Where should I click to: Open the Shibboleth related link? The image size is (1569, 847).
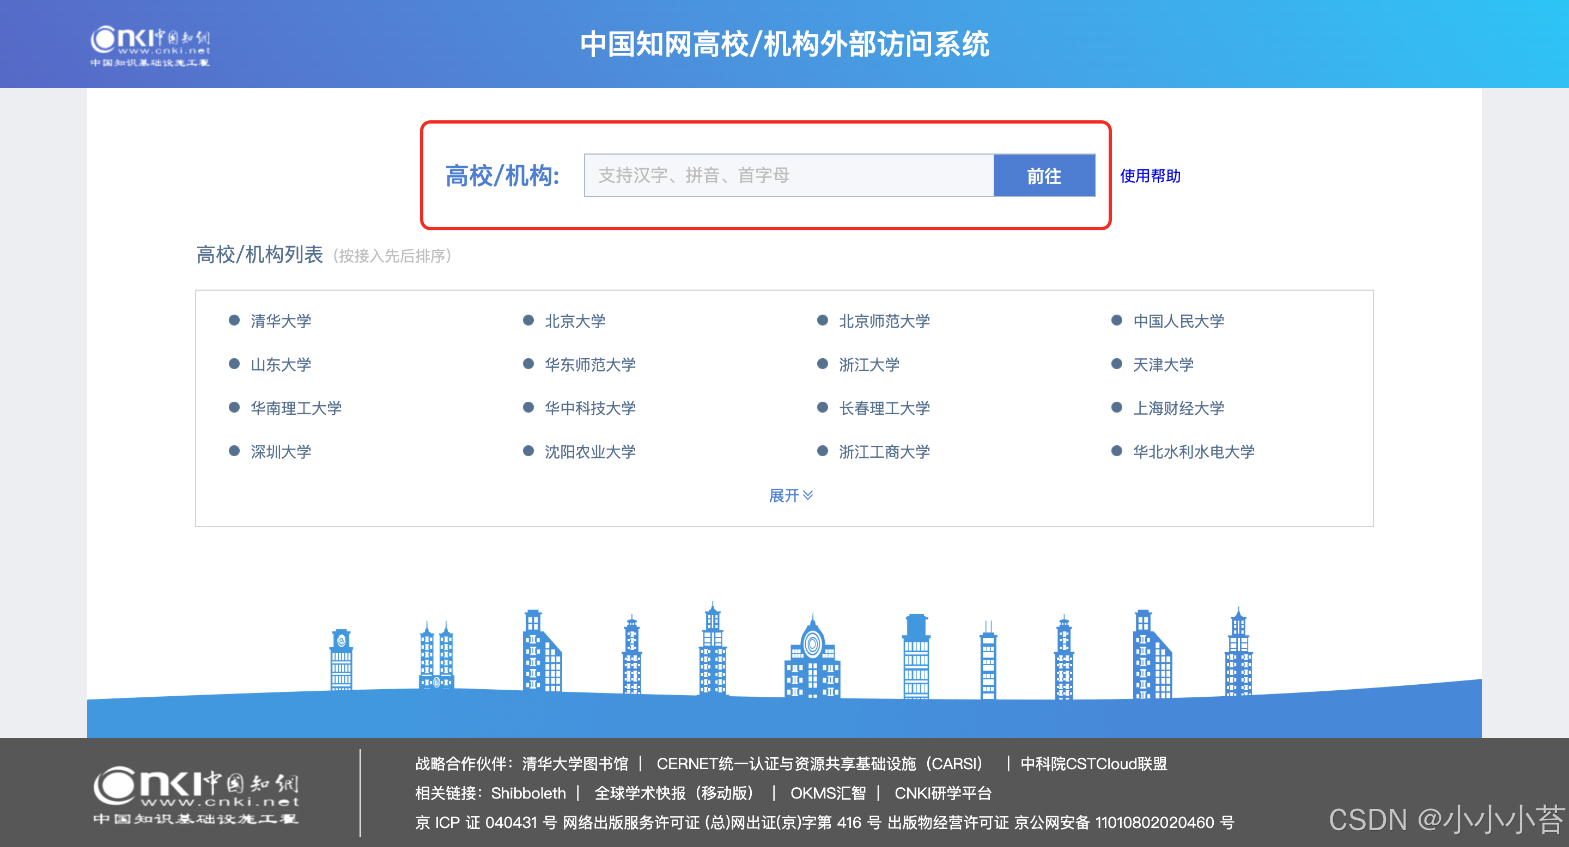tap(528, 793)
